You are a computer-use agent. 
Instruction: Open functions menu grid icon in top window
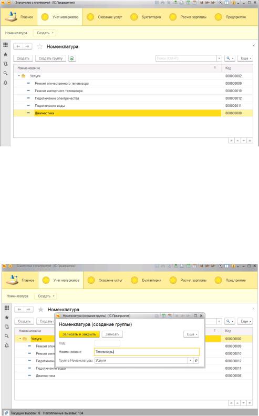[x=5, y=45]
